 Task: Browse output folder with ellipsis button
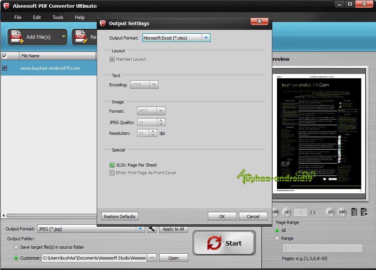pyautogui.click(x=152, y=258)
